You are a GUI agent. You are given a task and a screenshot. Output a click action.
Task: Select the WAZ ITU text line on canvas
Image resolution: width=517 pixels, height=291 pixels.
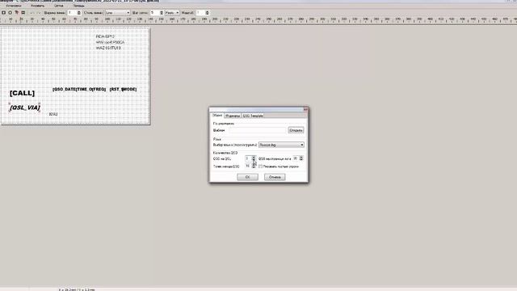pyautogui.click(x=108, y=48)
